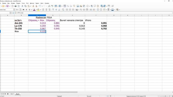173x97 pixels.
Task: Open the borders dropdown arrow
Action: click(107, 10)
